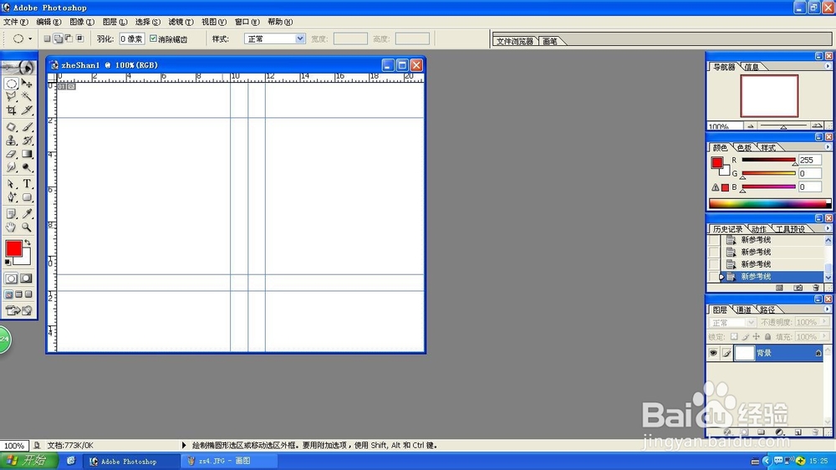Jump to ImageReady button in toolbox
The height and width of the screenshot is (470, 836).
tap(19, 310)
